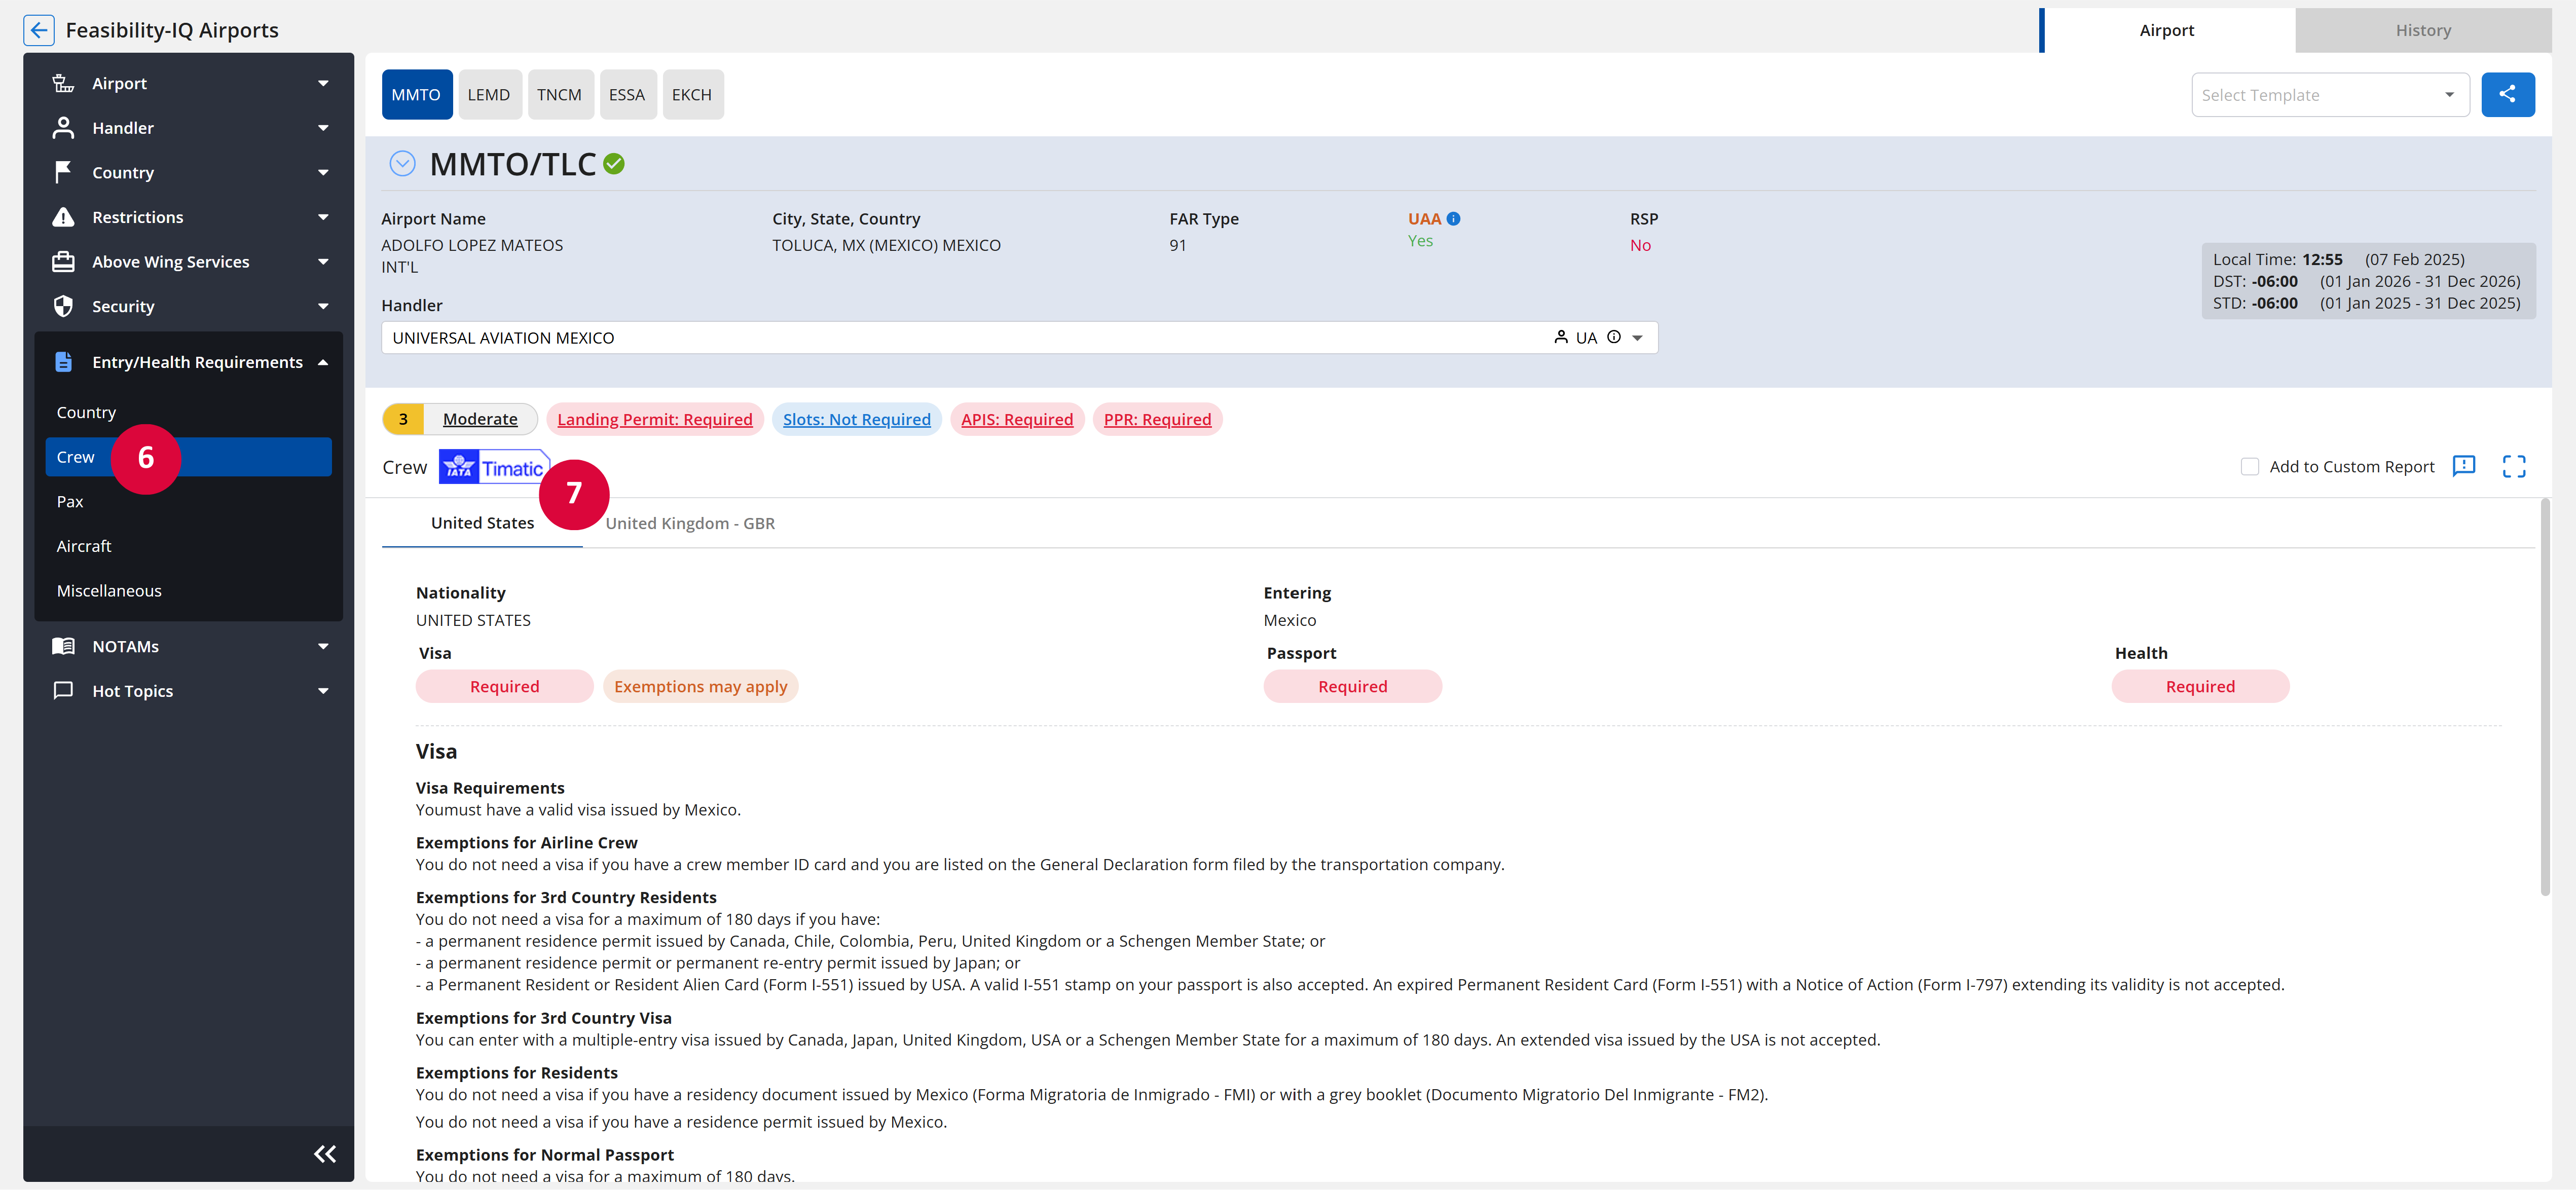Viewport: 2576px width, 1190px height.
Task: Click the green verified check icon
Action: coord(614,164)
